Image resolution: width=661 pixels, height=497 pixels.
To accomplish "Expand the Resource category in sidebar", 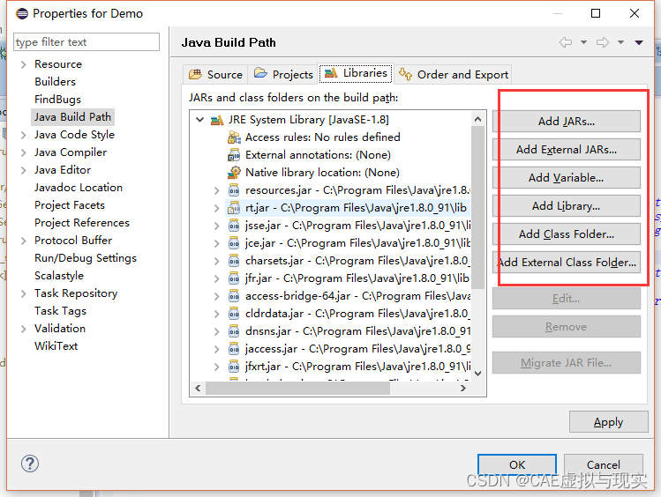I will (24, 64).
